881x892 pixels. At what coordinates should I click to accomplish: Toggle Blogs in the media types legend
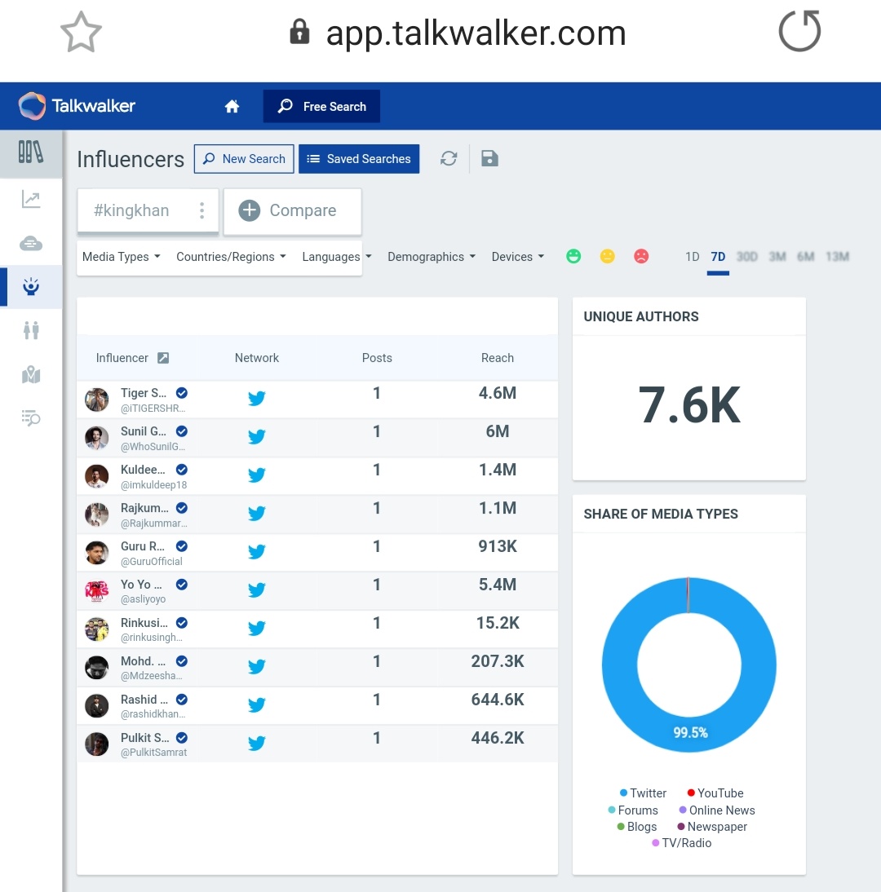637,827
